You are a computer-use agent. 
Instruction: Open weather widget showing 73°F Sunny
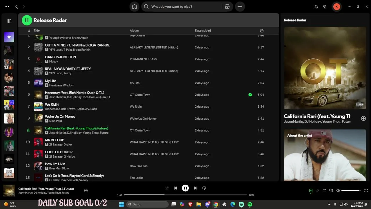[10, 204]
